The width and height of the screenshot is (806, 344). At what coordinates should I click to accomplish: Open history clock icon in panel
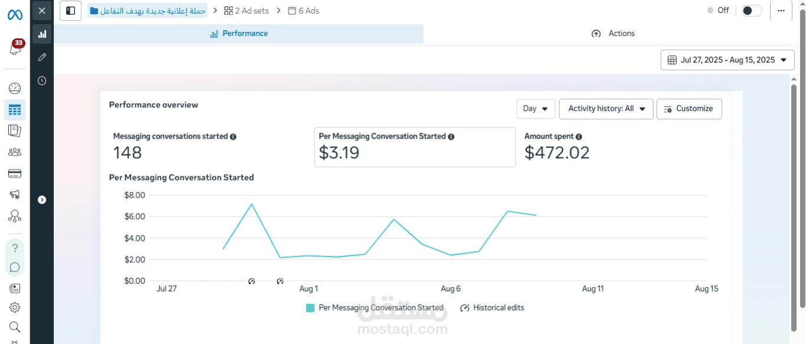tap(42, 81)
